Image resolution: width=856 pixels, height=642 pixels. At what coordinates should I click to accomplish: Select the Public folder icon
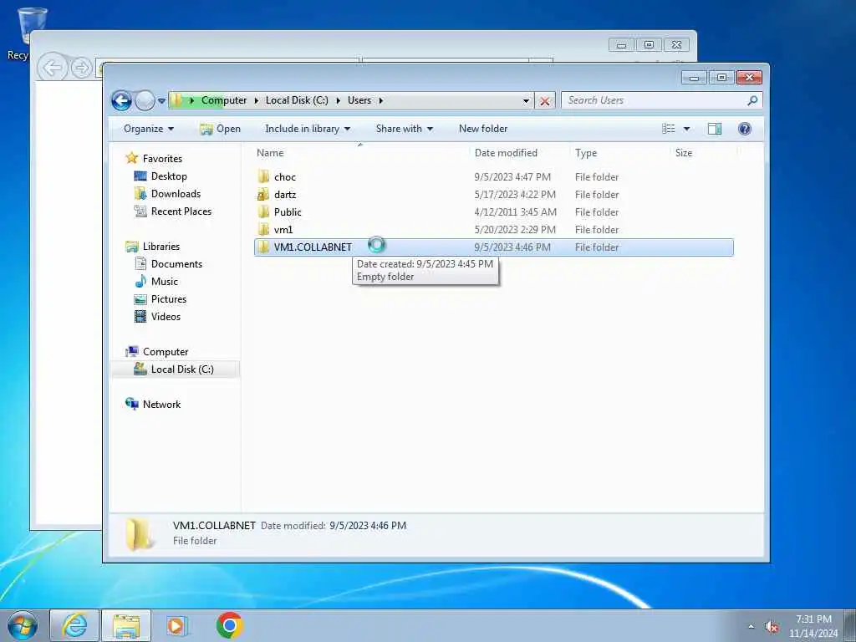click(x=263, y=211)
